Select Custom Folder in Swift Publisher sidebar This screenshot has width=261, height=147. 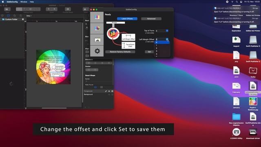click(11, 19)
